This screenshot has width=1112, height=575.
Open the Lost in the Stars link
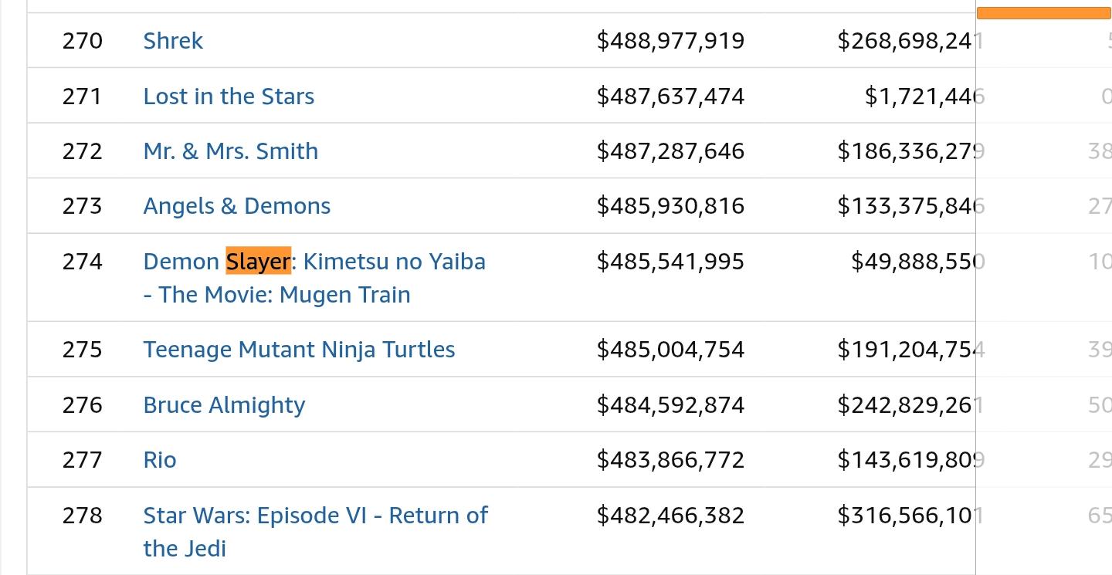229,96
